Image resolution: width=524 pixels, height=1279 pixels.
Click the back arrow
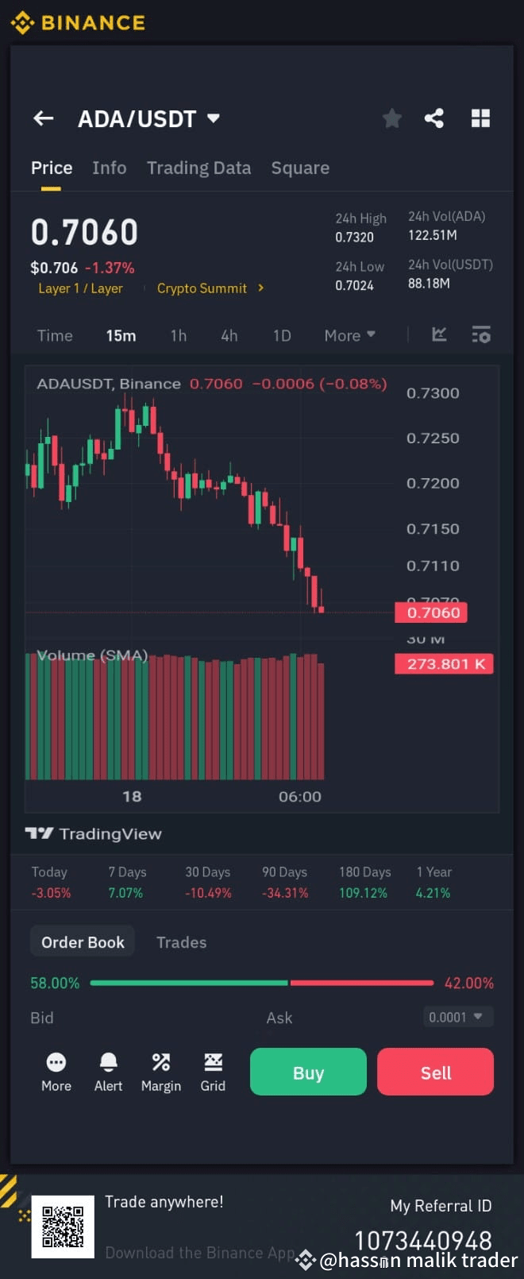point(43,118)
